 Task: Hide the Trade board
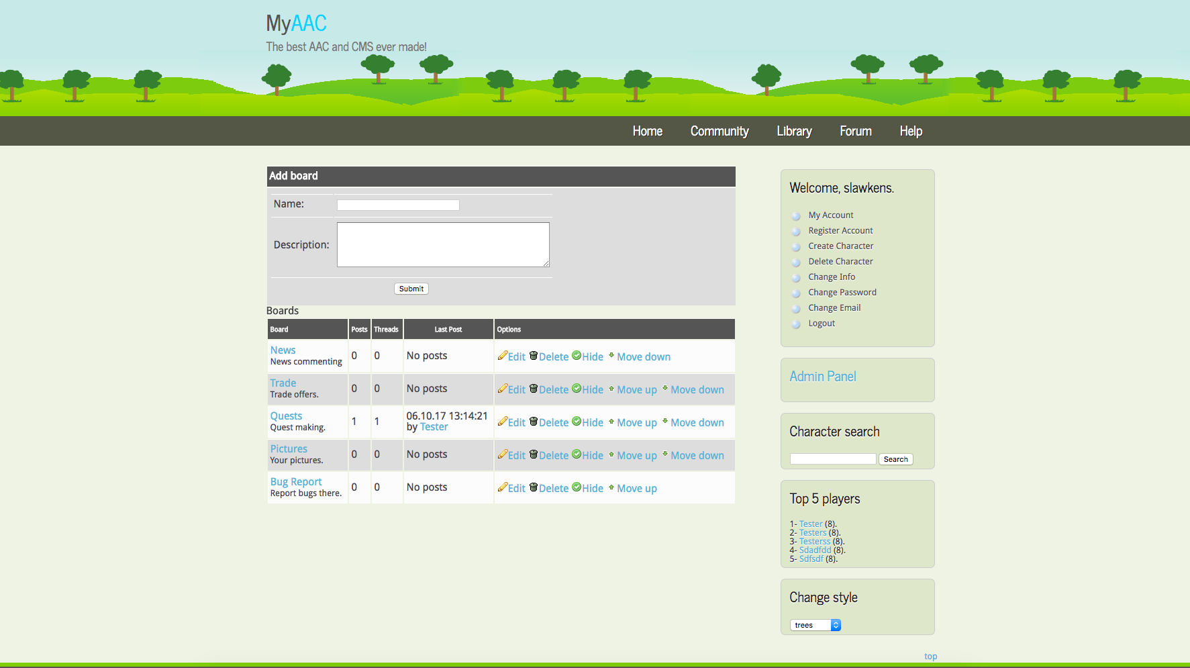point(591,389)
